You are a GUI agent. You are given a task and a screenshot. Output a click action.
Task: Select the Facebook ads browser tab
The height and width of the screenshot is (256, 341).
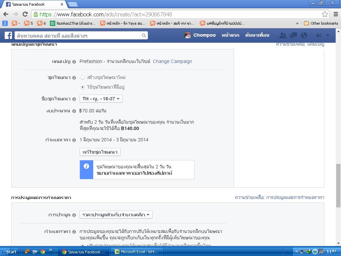tap(34, 4)
